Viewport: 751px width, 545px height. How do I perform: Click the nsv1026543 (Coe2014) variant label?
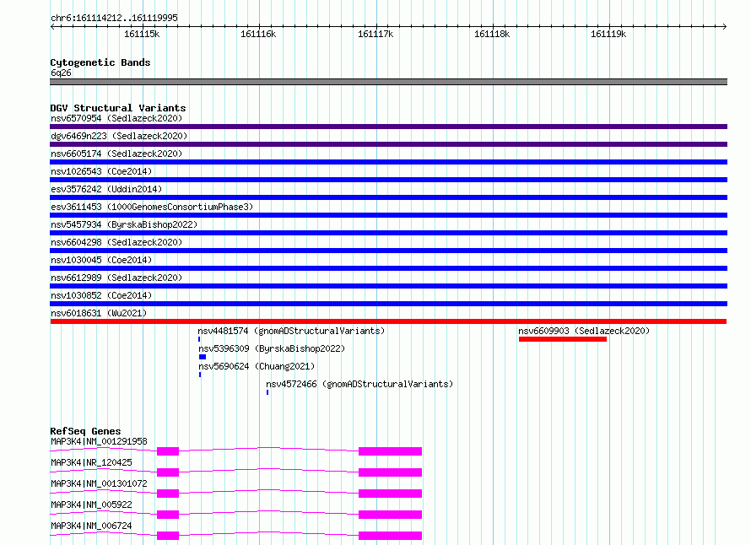[101, 171]
